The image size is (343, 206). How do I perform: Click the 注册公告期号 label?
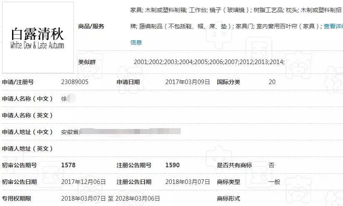(x=134, y=165)
